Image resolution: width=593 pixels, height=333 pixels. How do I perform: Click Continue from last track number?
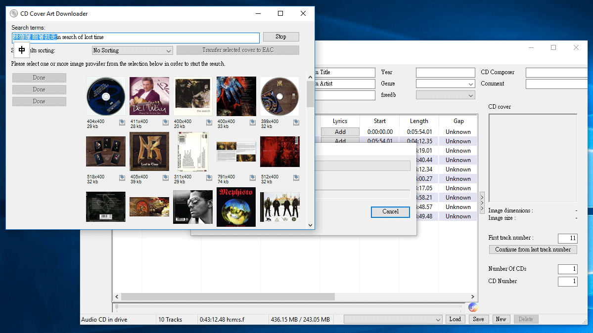point(533,250)
